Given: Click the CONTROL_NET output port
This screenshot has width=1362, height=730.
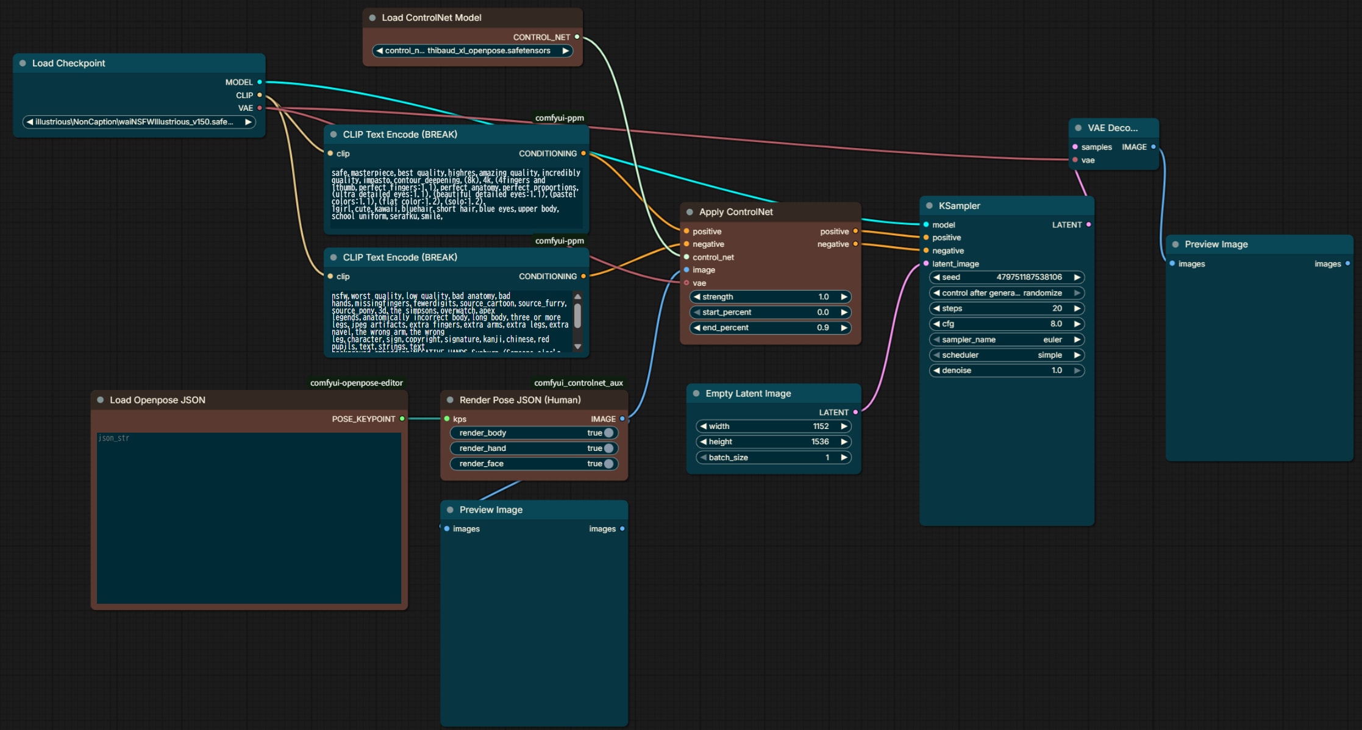Looking at the screenshot, I should (577, 37).
